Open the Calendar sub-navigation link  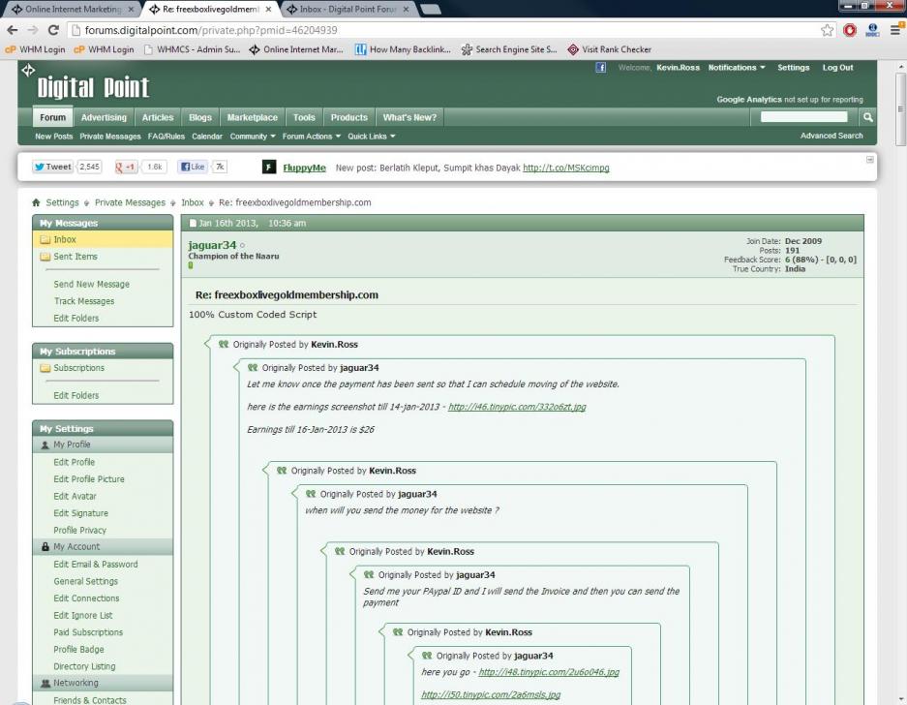point(207,137)
